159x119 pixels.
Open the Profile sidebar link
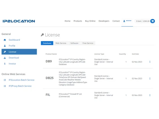tap(12, 46)
